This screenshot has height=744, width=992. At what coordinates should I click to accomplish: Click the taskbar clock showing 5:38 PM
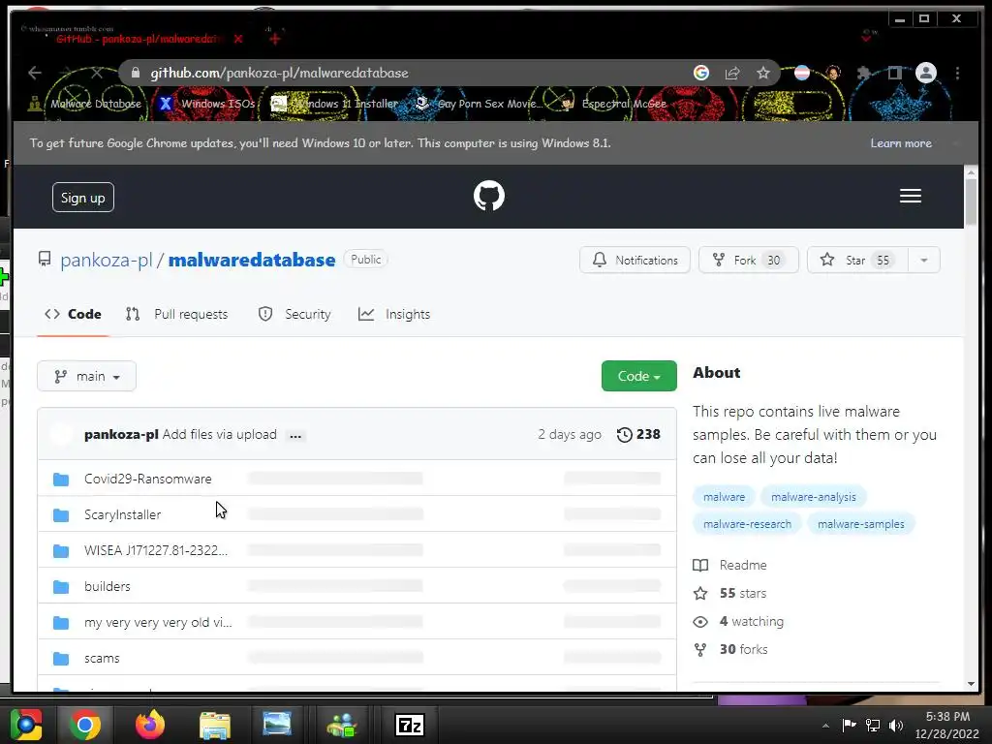coord(947,725)
